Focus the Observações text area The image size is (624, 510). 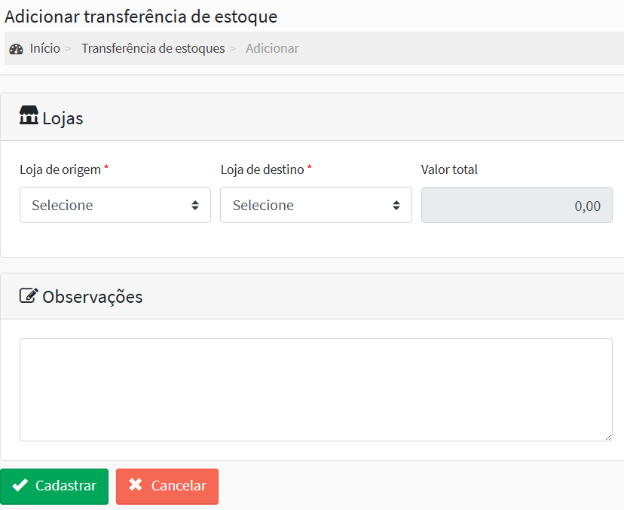point(315,389)
